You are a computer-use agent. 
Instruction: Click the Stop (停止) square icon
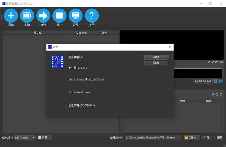point(60,15)
